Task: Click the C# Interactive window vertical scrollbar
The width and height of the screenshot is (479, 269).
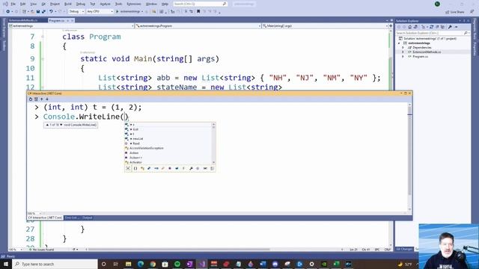Action: (x=409, y=157)
